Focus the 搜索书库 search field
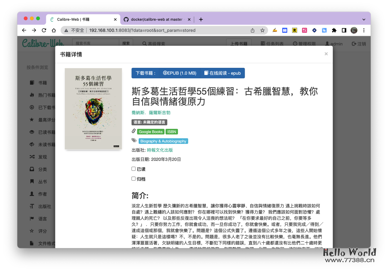This screenshot has height=271, width=388. click(x=96, y=43)
